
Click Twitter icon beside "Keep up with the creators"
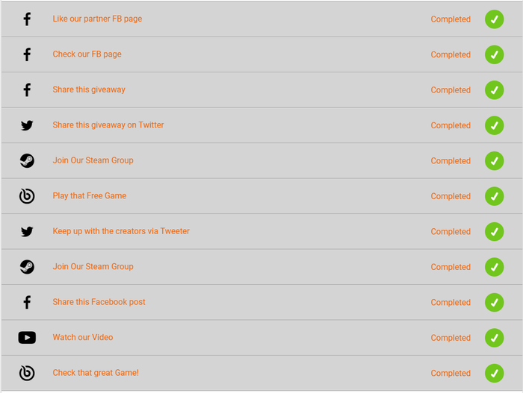[27, 232]
